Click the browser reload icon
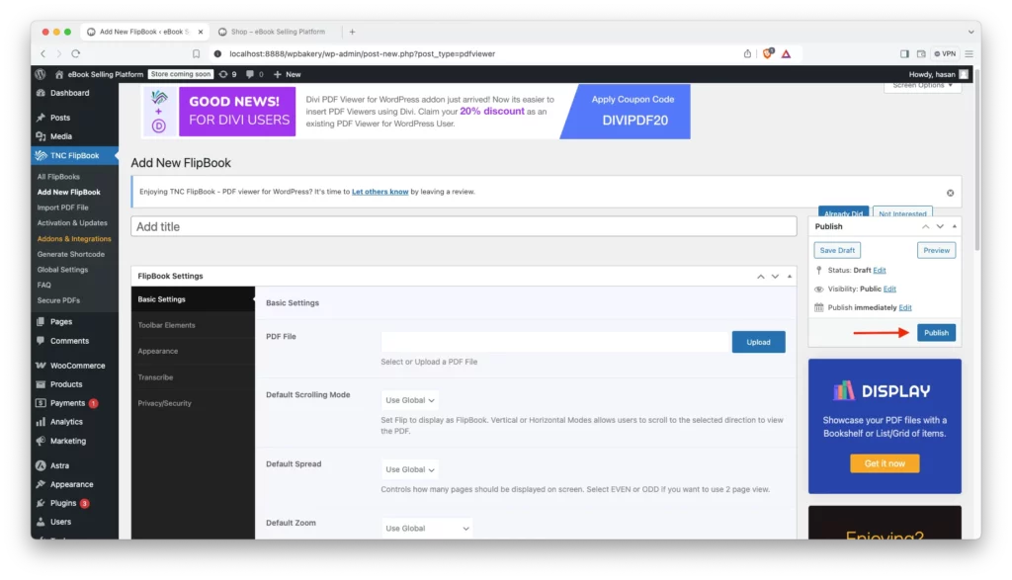The width and height of the screenshot is (1012, 580). 76,53
